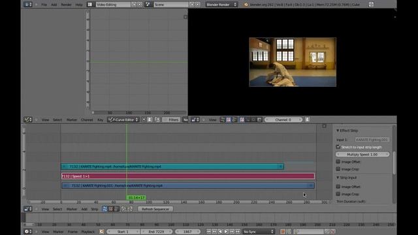Open the Info editor type selector icon
Image resolution: width=418 pixels, height=235 pixels.
click(x=27, y=5)
